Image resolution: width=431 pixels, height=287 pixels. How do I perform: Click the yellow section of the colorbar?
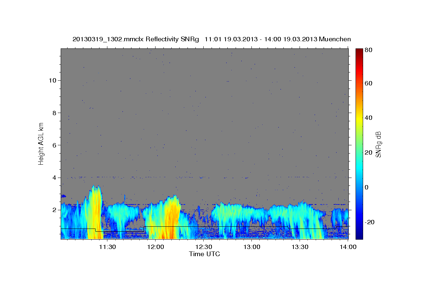pyautogui.click(x=359, y=118)
